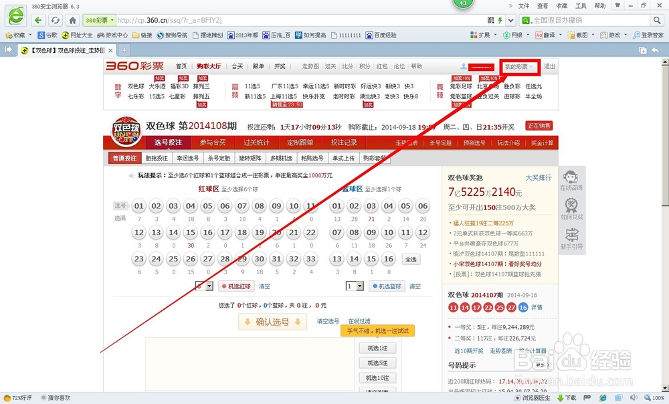Click the restore-closed-tab arrow icon at the right of the tab bar
Image resolution: width=669 pixels, height=404 pixels.
[655, 50]
